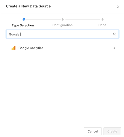Click progress line between Configuration and Done

tap(83, 19)
